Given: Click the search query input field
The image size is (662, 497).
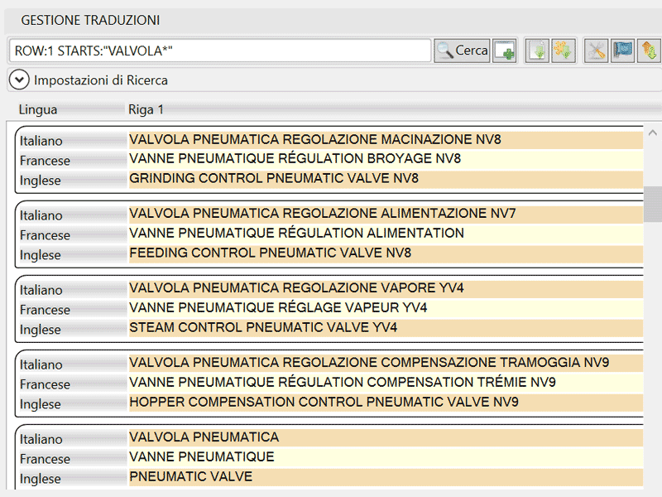Looking at the screenshot, I should 220,51.
